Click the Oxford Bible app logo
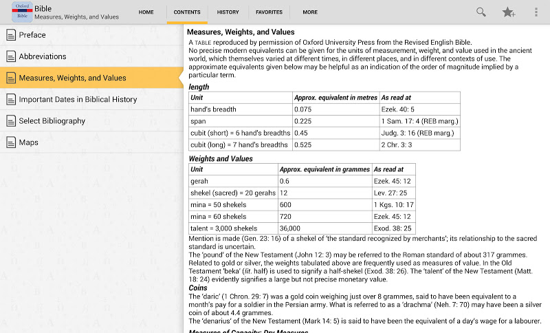550x333 pixels. tap(23, 12)
